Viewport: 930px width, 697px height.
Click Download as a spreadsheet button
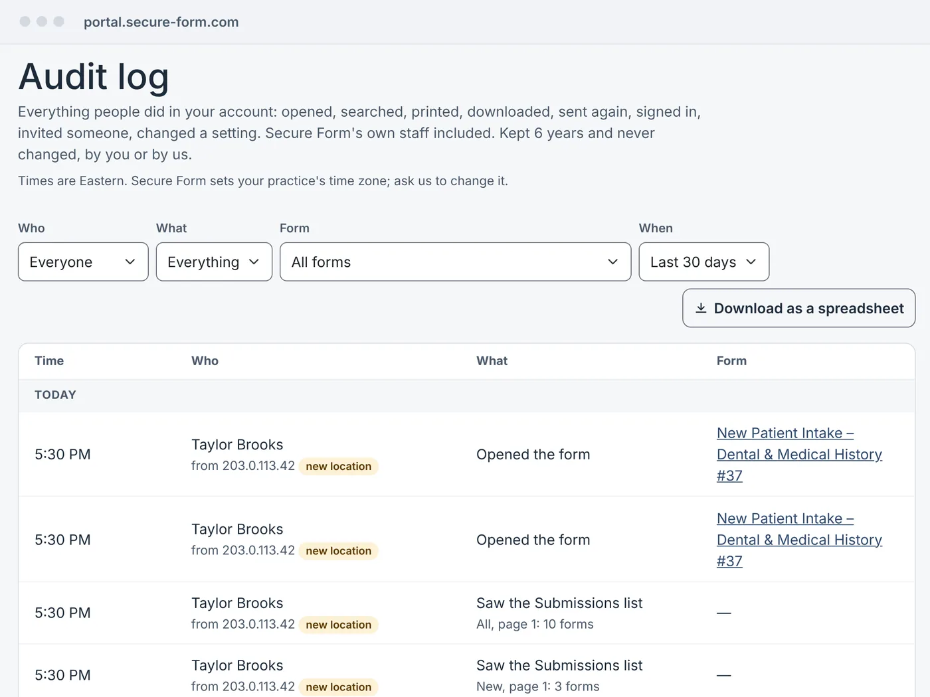798,308
